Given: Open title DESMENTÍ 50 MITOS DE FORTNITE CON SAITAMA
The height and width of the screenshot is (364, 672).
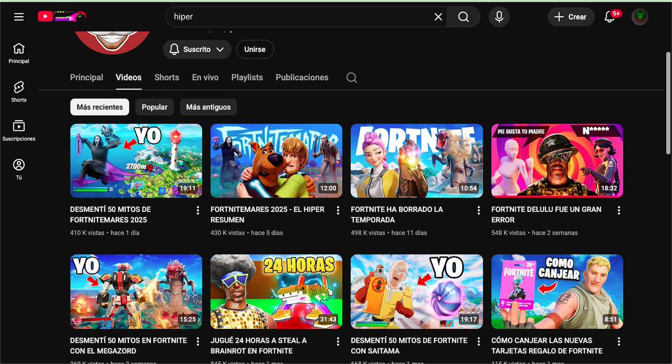Looking at the screenshot, I should [x=409, y=346].
